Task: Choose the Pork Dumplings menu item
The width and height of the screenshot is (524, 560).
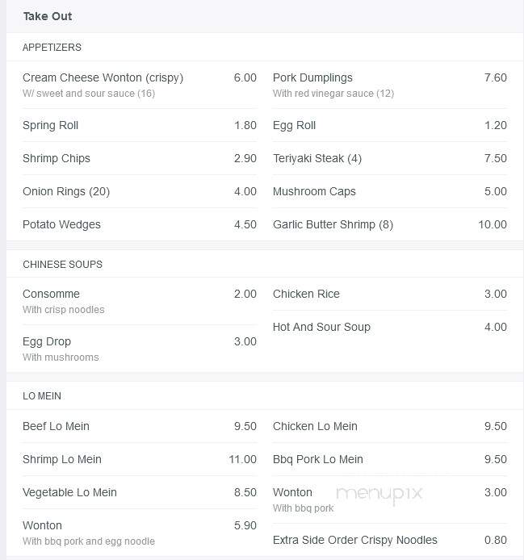Action: pyautogui.click(x=312, y=77)
